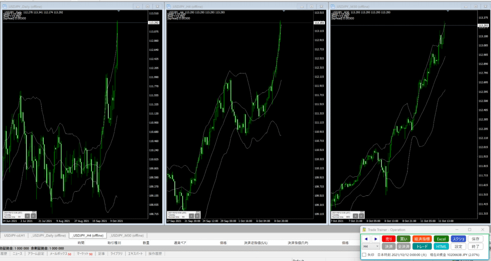Switch to the _USDJPY_Daily (offline) chart tab
This screenshot has width=491, height=261.
48,235
